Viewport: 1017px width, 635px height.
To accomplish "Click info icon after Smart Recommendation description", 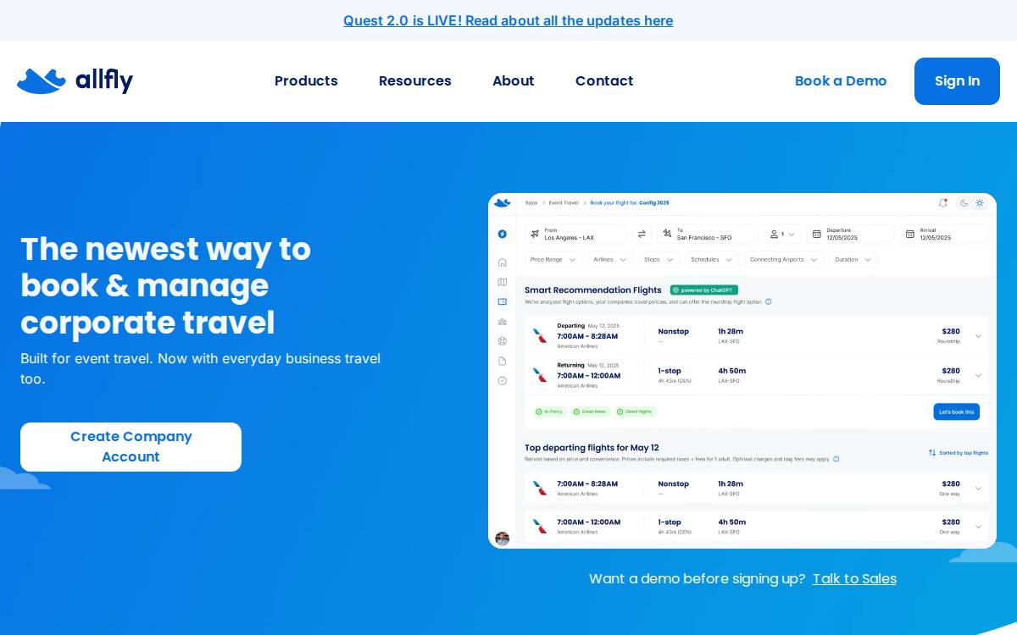I will click(x=769, y=301).
